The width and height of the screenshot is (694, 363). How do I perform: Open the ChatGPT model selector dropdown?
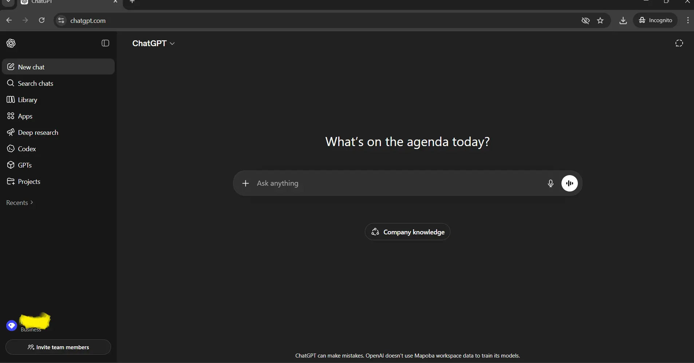click(153, 43)
